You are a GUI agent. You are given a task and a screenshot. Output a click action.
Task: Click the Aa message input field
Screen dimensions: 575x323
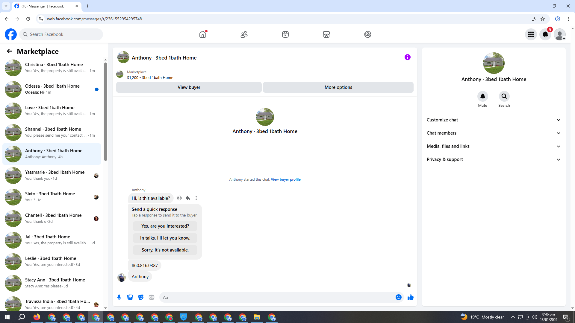[x=276, y=297]
